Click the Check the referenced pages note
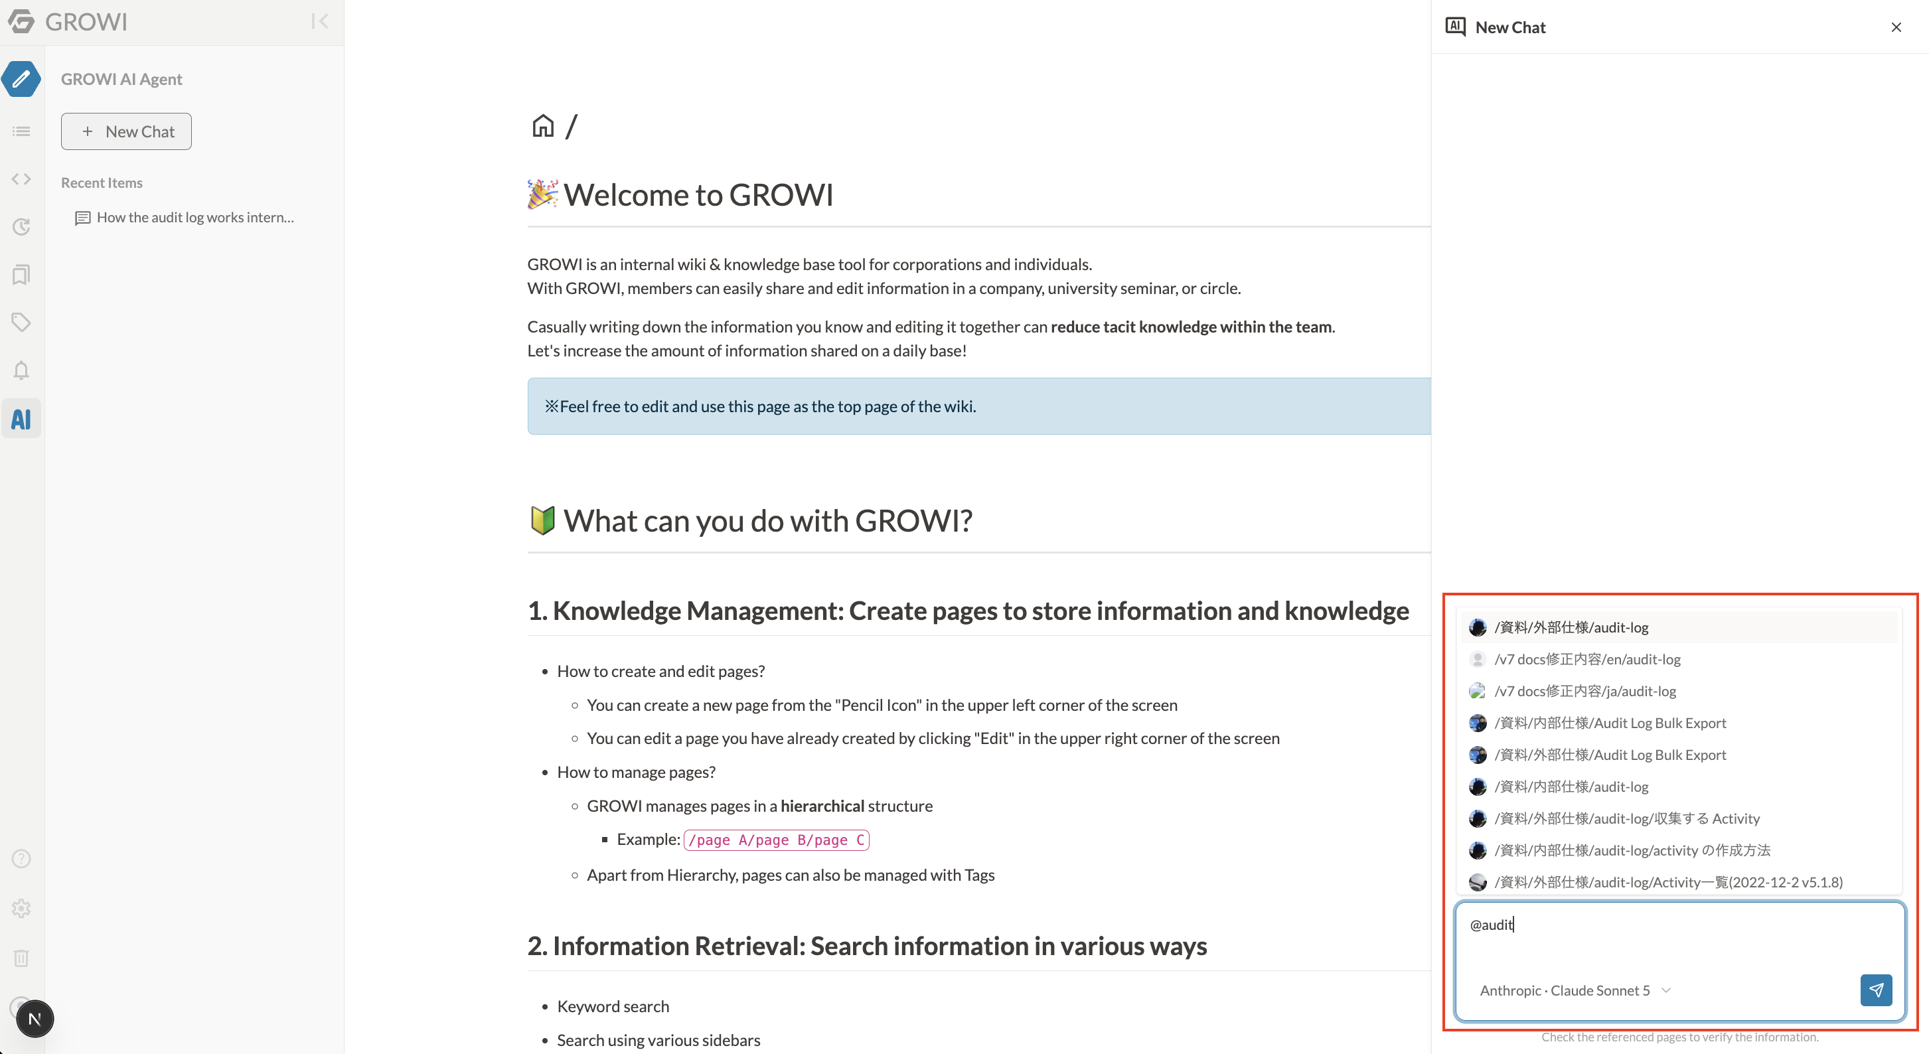 [x=1679, y=1037]
